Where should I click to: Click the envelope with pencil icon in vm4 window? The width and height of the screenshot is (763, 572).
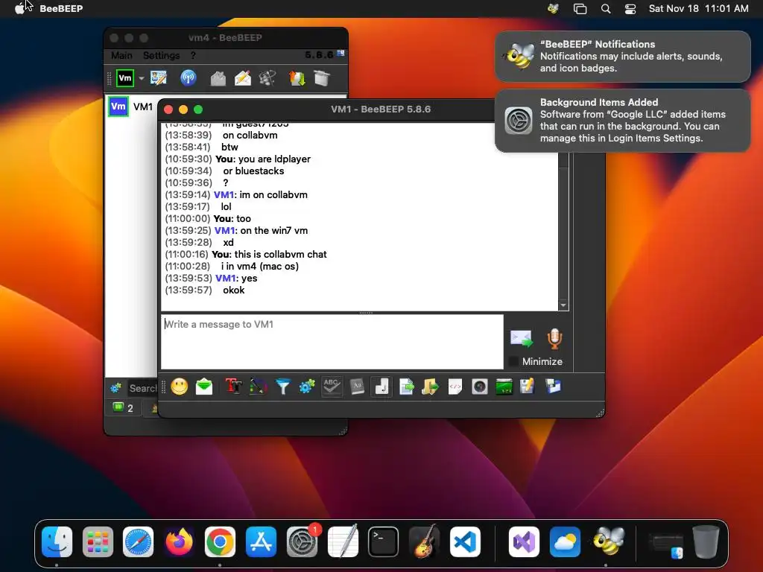click(243, 78)
